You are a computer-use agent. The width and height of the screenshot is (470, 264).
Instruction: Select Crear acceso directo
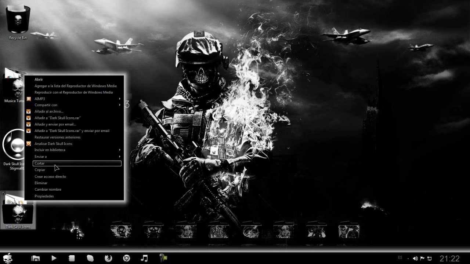50,177
